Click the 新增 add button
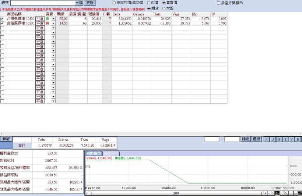The width and height of the screenshot is (302, 196). (6, 139)
